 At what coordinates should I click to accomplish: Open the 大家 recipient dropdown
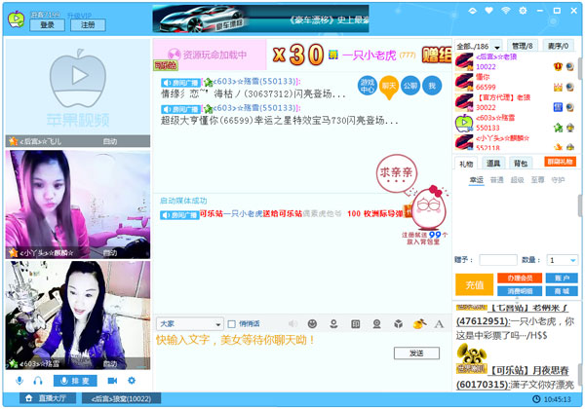(189, 324)
